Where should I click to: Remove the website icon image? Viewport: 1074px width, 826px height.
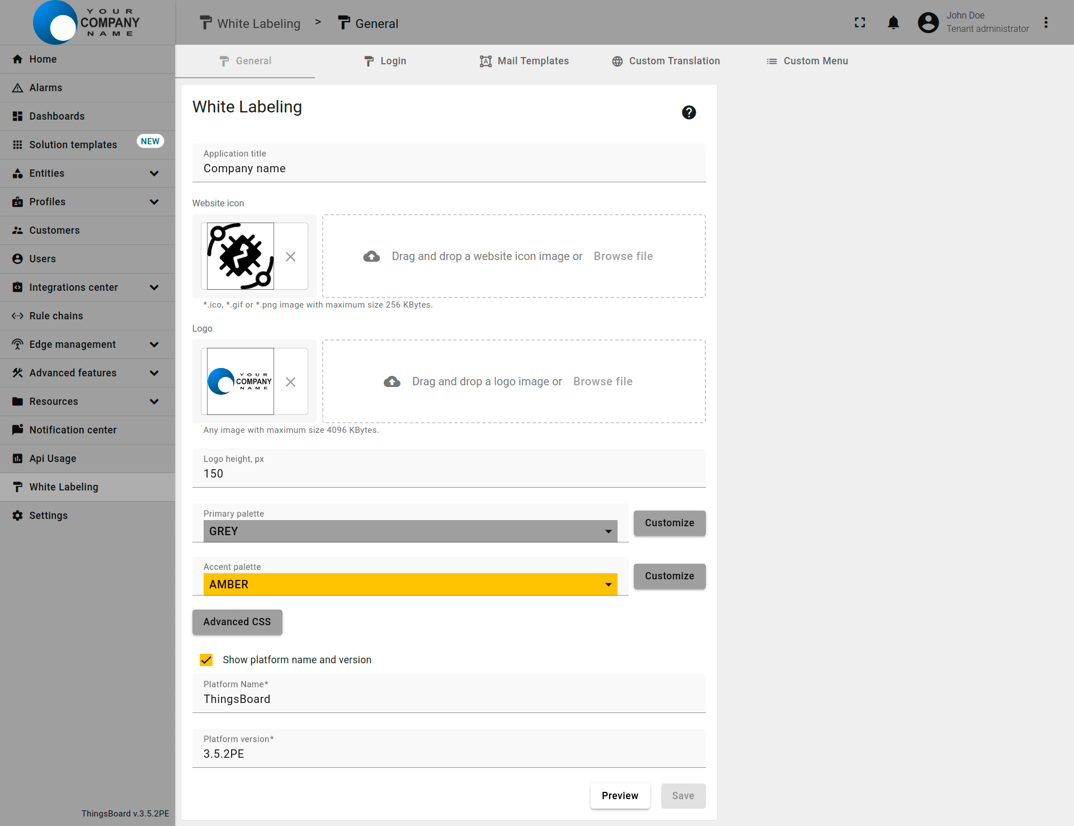[x=290, y=257]
